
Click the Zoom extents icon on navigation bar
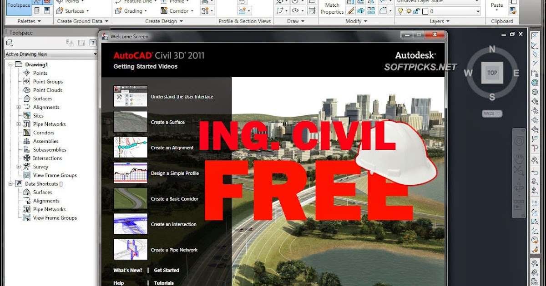pyautogui.click(x=519, y=171)
